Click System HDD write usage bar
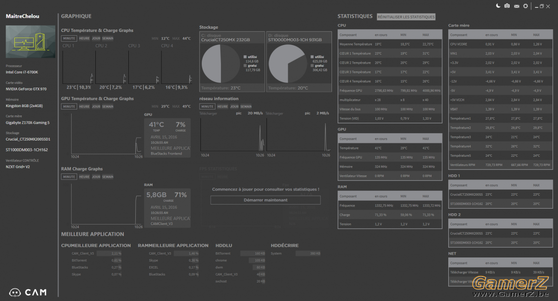This screenshot has width=558, height=301. [308, 254]
